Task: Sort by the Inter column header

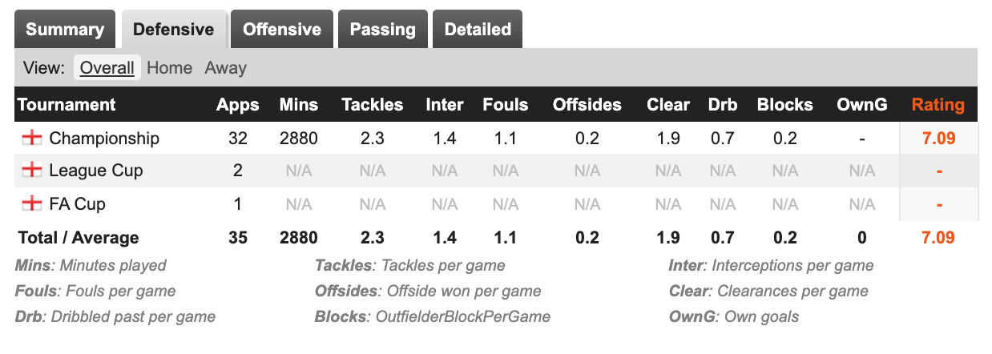Action: tap(445, 105)
